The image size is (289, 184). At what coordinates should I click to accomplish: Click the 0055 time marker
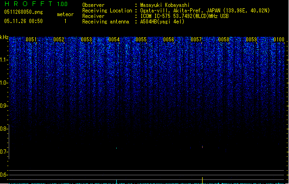(x=141, y=40)
